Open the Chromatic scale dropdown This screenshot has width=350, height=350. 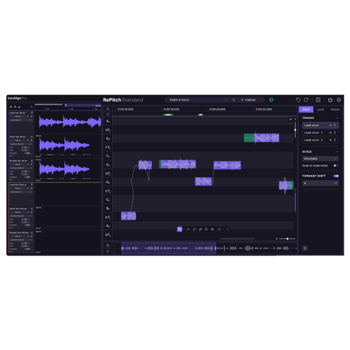[x=321, y=159]
